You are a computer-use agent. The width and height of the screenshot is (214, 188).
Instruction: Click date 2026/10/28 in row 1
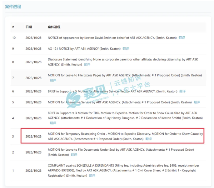point(33,171)
